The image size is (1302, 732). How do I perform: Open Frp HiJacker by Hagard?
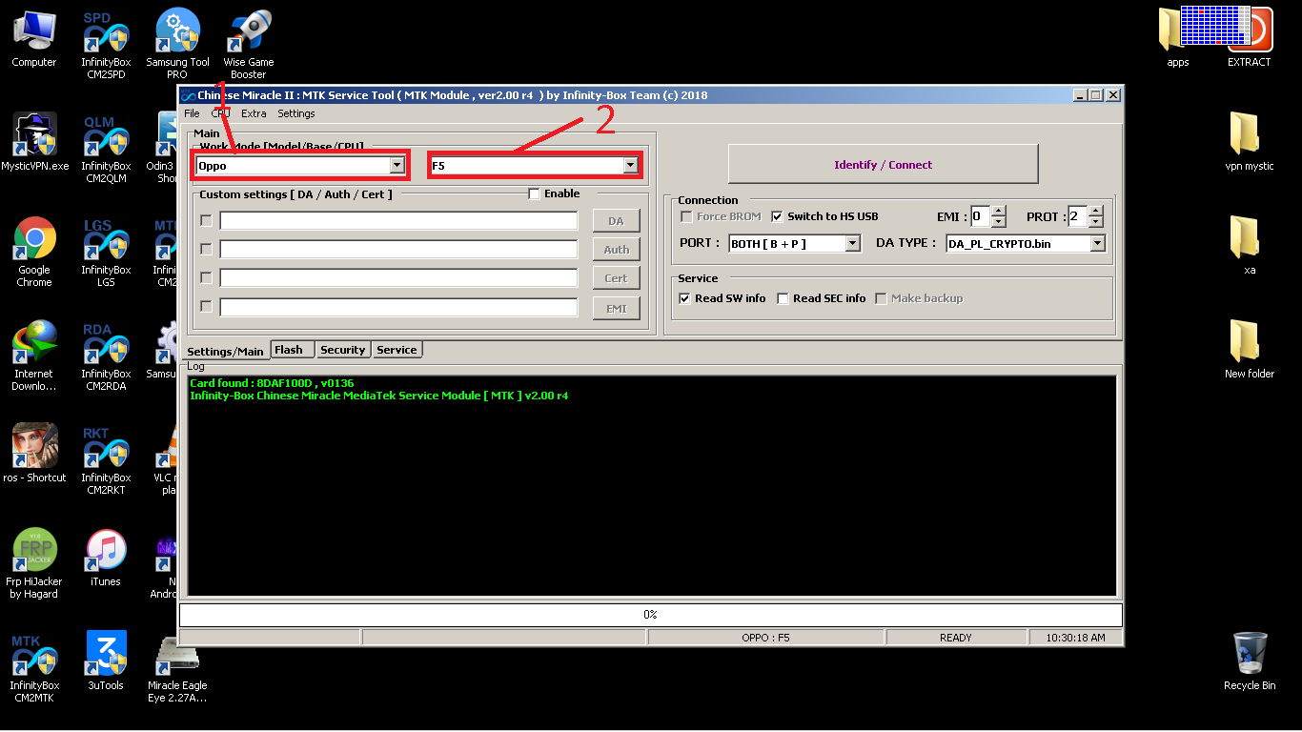click(x=34, y=563)
